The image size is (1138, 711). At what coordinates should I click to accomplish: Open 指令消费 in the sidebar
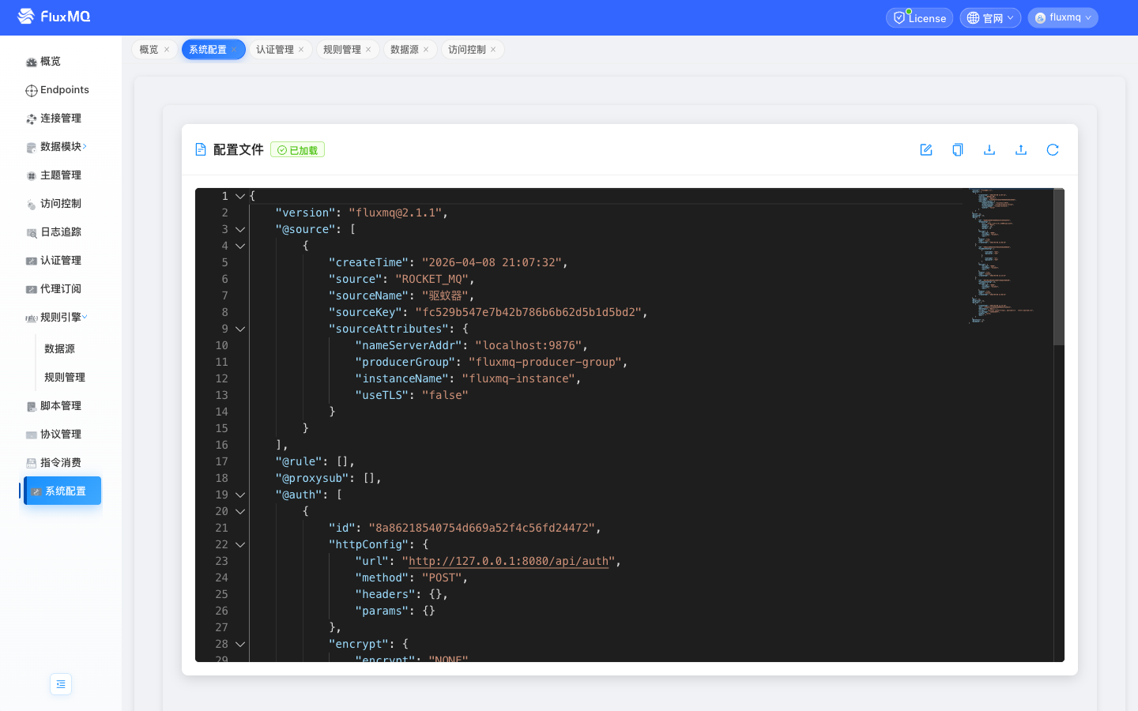[61, 463]
